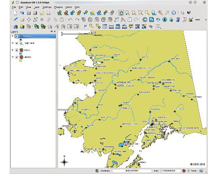
Task: Click the Deselect Features icon
Action: tap(98, 26)
